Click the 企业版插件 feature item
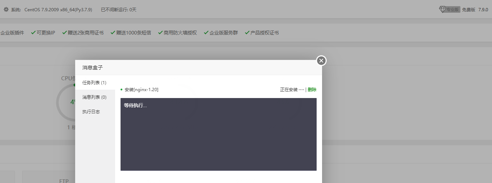The image size is (492, 183). coord(12,33)
